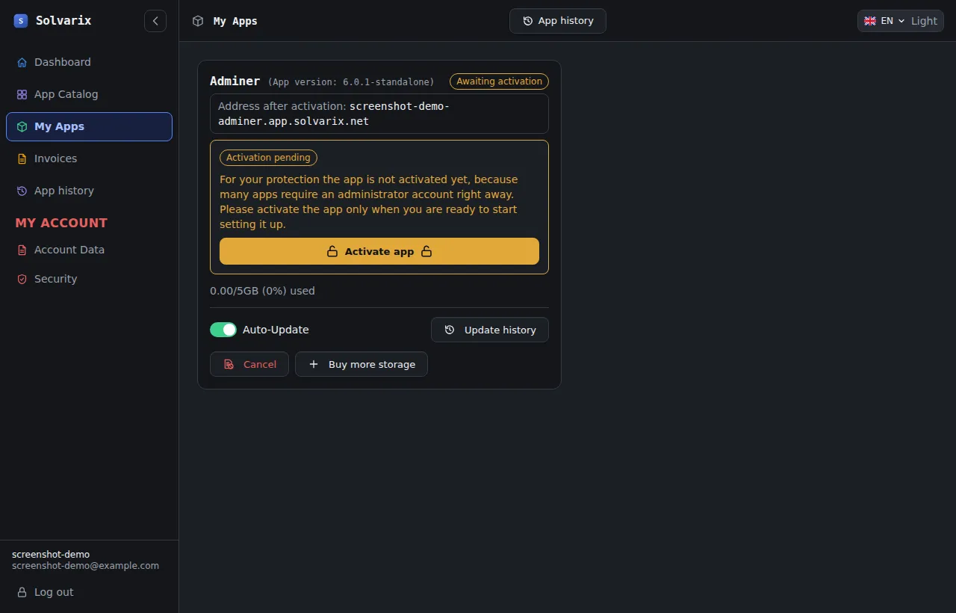The height and width of the screenshot is (613, 956).
Task: Select My Apps in the sidebar
Action: click(x=89, y=126)
